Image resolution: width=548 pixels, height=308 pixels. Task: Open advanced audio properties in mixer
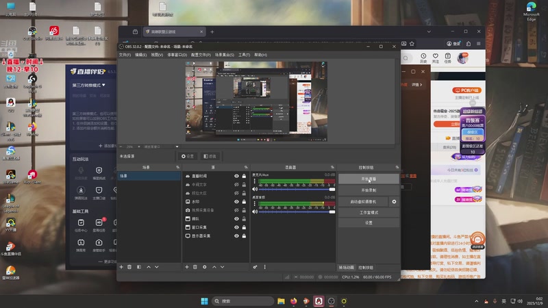click(x=255, y=267)
